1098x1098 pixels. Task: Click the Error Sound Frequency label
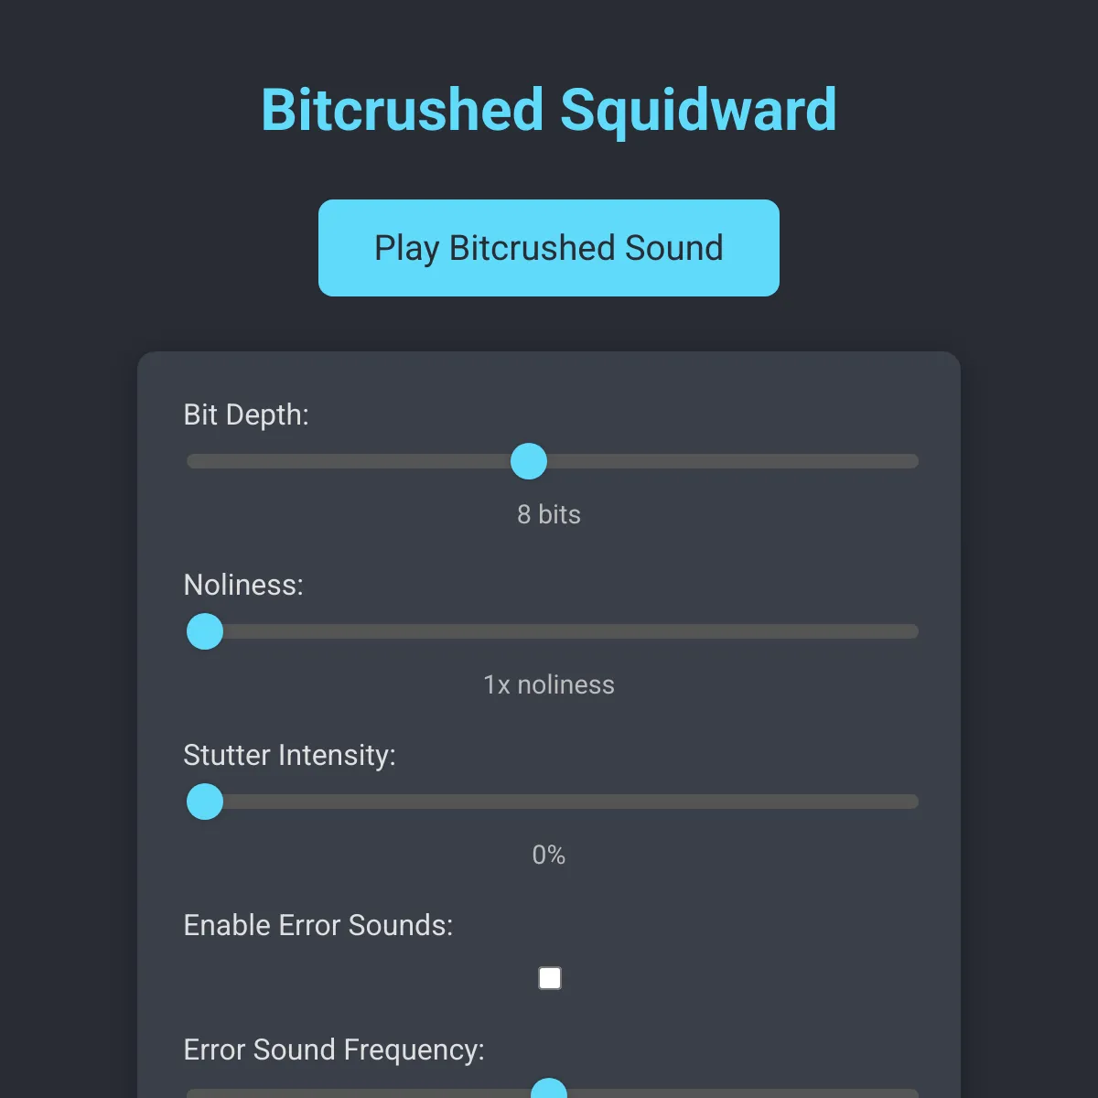pos(333,1050)
